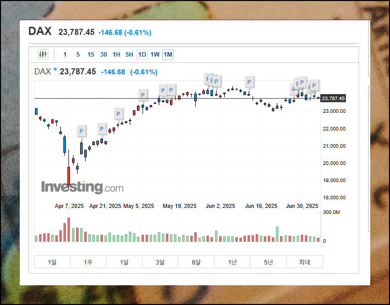Select the 15 minute interval
Screen dimensions: 390x305
tap(91, 55)
